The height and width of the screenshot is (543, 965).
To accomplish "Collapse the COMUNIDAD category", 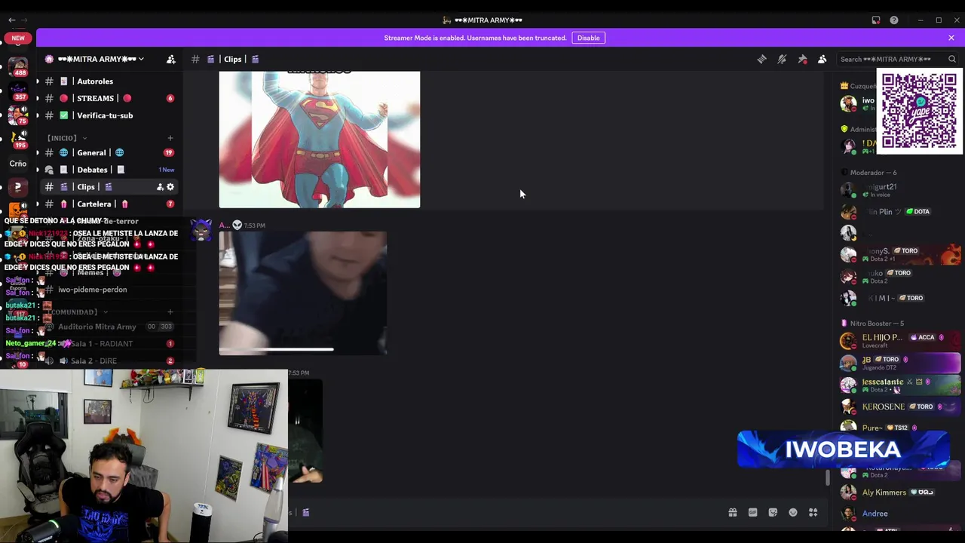I will click(x=78, y=312).
